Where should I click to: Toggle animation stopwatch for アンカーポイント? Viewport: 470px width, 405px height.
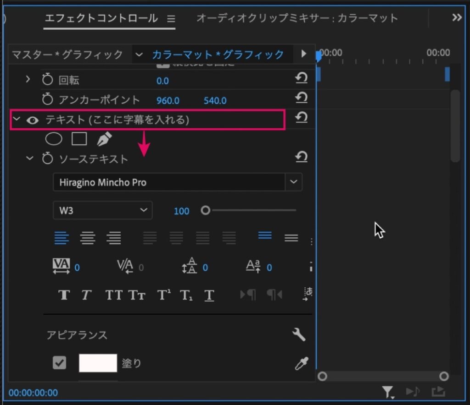coord(47,99)
